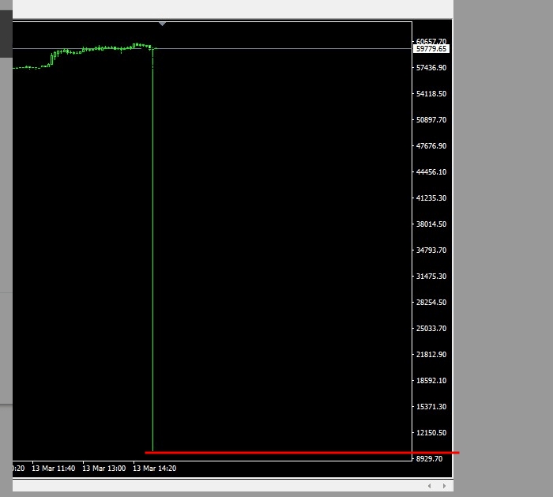Click time label 13 Mar 13:00
The width and height of the screenshot is (553, 497).
[x=104, y=469]
